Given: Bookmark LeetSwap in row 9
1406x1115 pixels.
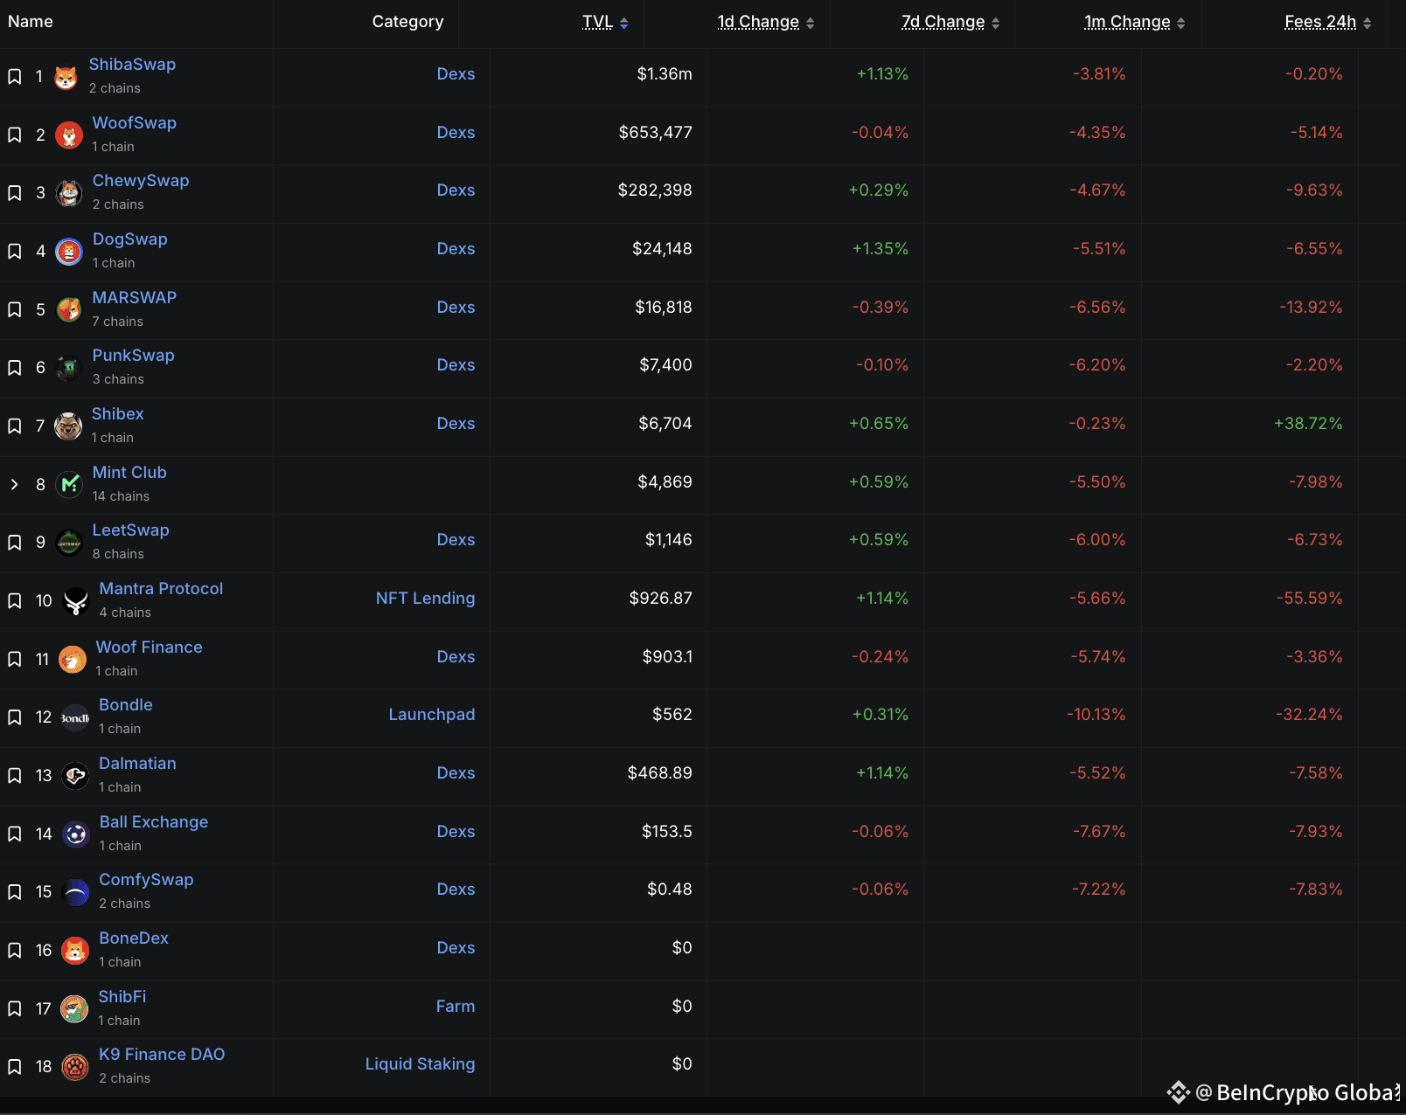Looking at the screenshot, I should pyautogui.click(x=15, y=543).
